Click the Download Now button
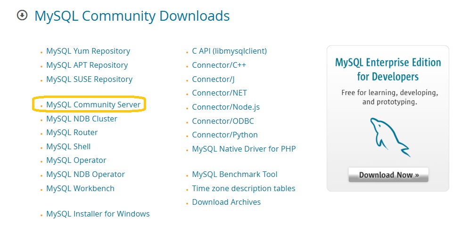Screen dimensions: 469x225 point(388,175)
